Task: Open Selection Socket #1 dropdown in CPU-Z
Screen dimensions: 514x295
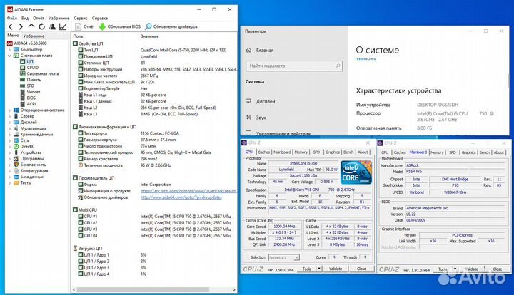Action: tap(283, 257)
